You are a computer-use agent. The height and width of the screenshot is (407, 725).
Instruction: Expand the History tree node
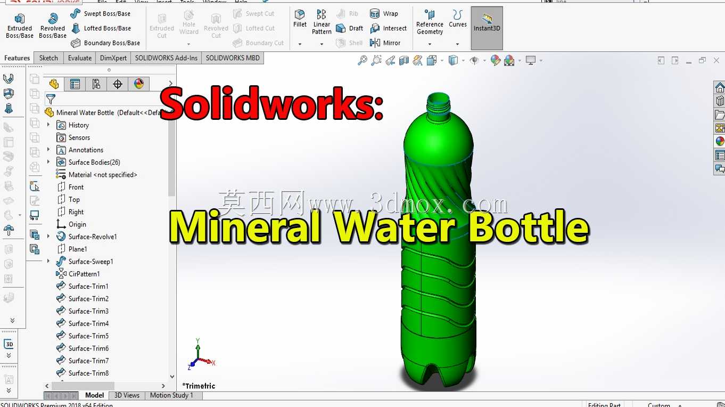tap(48, 125)
